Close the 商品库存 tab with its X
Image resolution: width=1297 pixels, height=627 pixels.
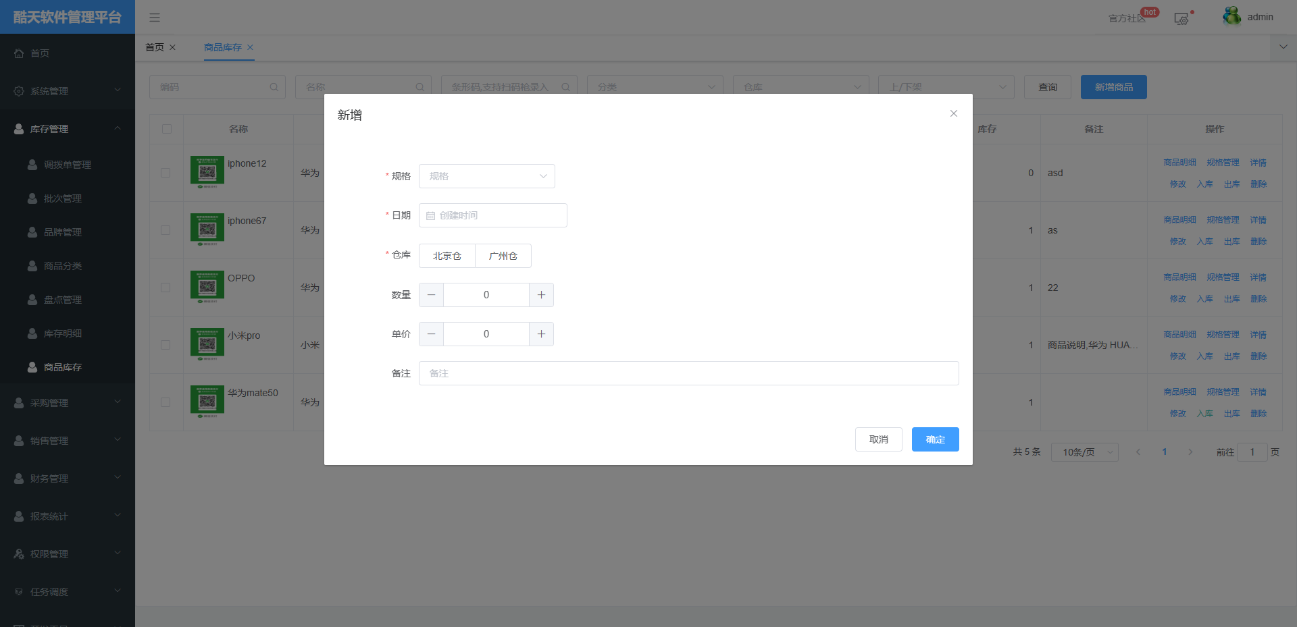pos(250,47)
